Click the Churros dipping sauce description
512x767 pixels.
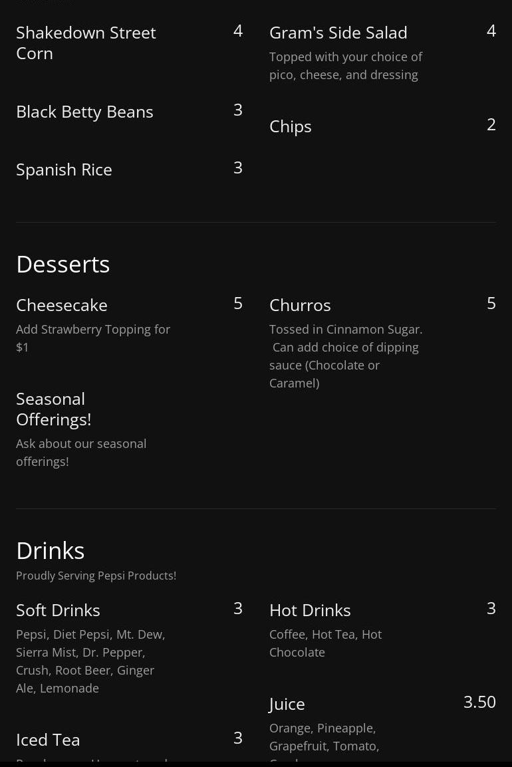345,356
